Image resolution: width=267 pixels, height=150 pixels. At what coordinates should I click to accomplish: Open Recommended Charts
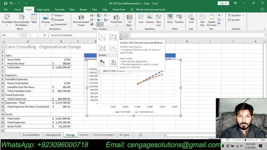81,20
